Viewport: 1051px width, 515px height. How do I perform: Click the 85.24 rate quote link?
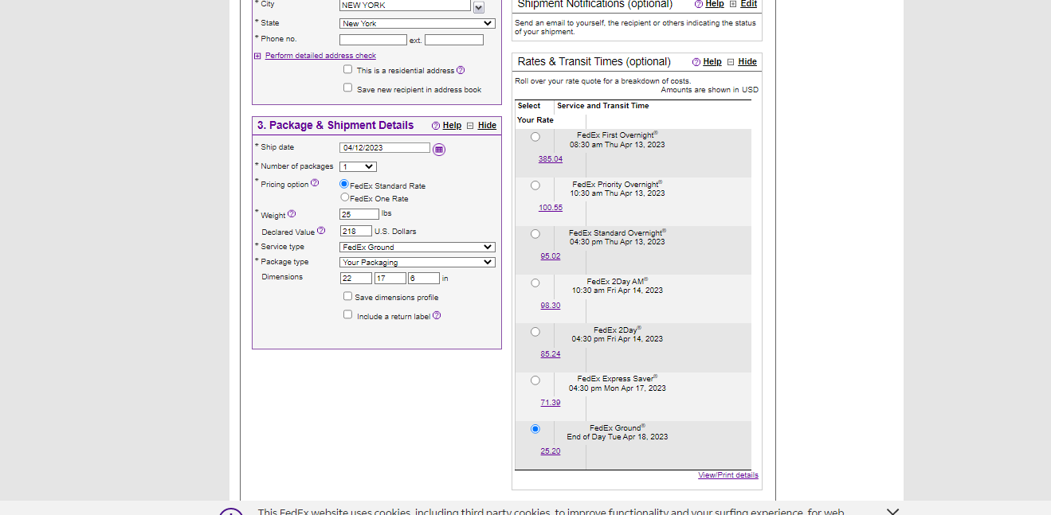click(x=551, y=354)
